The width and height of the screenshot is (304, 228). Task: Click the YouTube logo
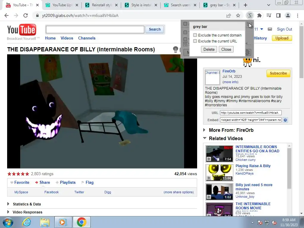[22, 30]
